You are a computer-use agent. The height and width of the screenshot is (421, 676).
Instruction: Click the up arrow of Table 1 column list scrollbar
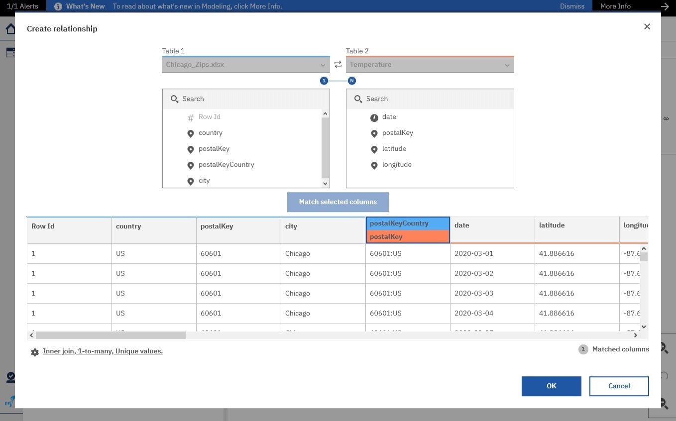pos(326,114)
